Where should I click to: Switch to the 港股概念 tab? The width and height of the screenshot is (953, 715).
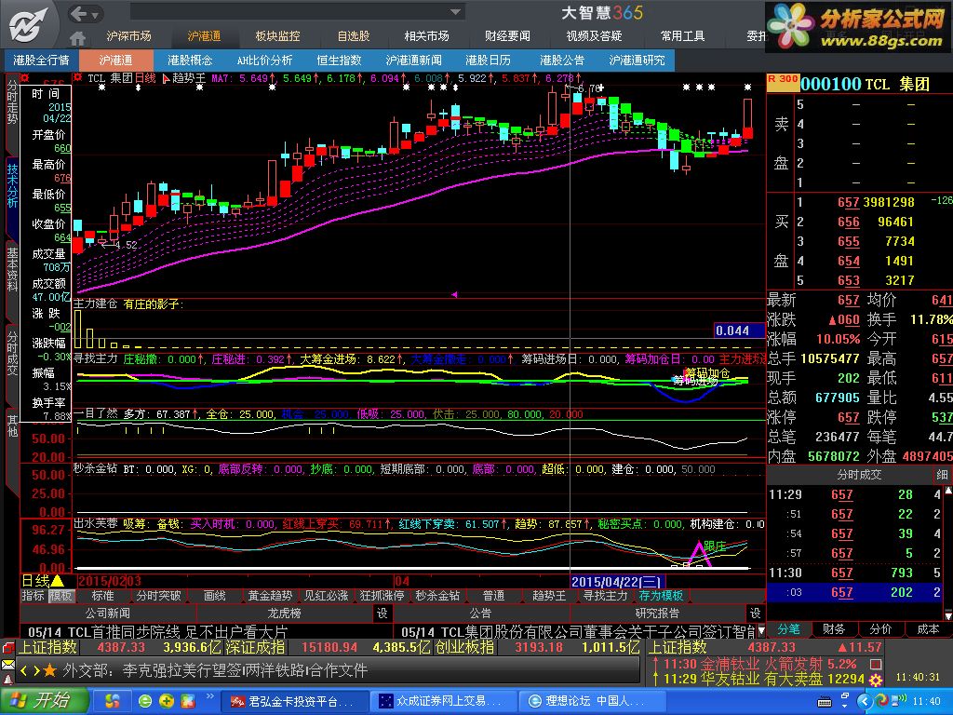click(x=190, y=61)
